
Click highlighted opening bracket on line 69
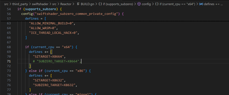tap(51, 52)
